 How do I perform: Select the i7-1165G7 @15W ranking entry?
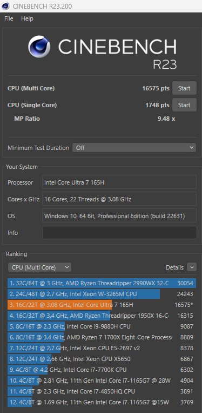click(102, 402)
